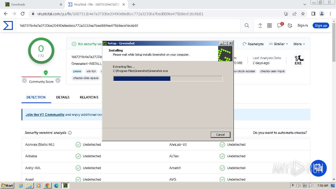Screen dimensions: 336x189
Task: Click the Sign up button
Action: [321, 25]
